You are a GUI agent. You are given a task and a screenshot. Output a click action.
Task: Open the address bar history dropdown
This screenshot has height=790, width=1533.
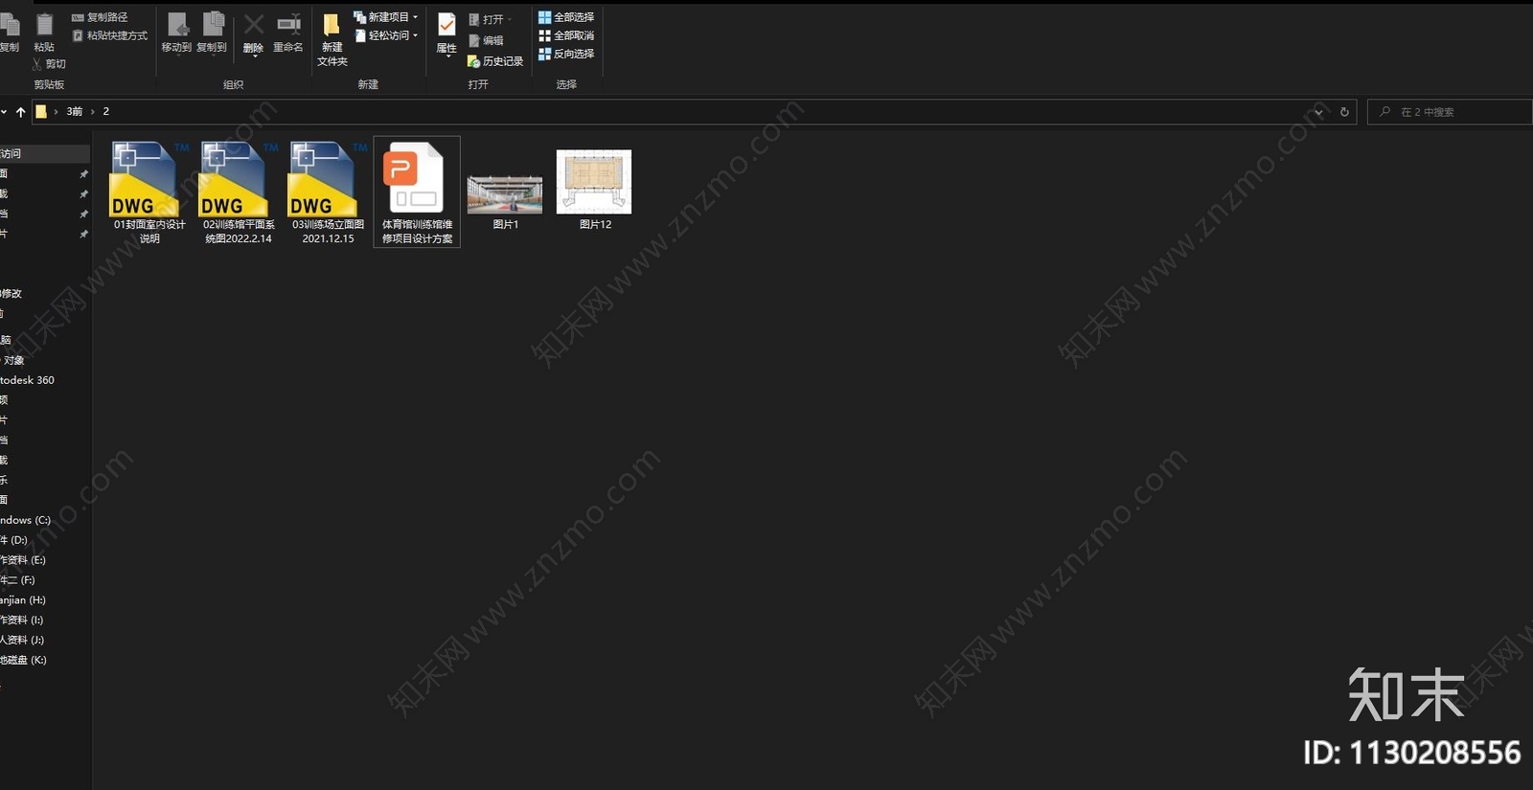[x=1319, y=112]
